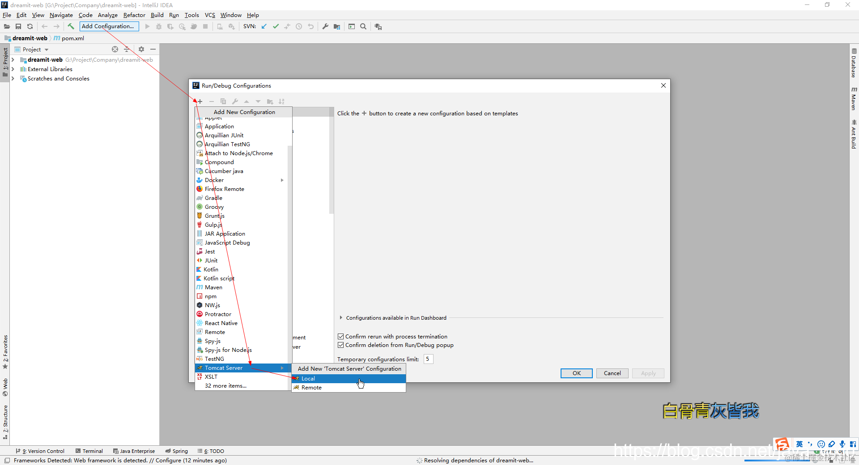
Task: Open Settings wrench icon in main toolbar
Action: 325,26
